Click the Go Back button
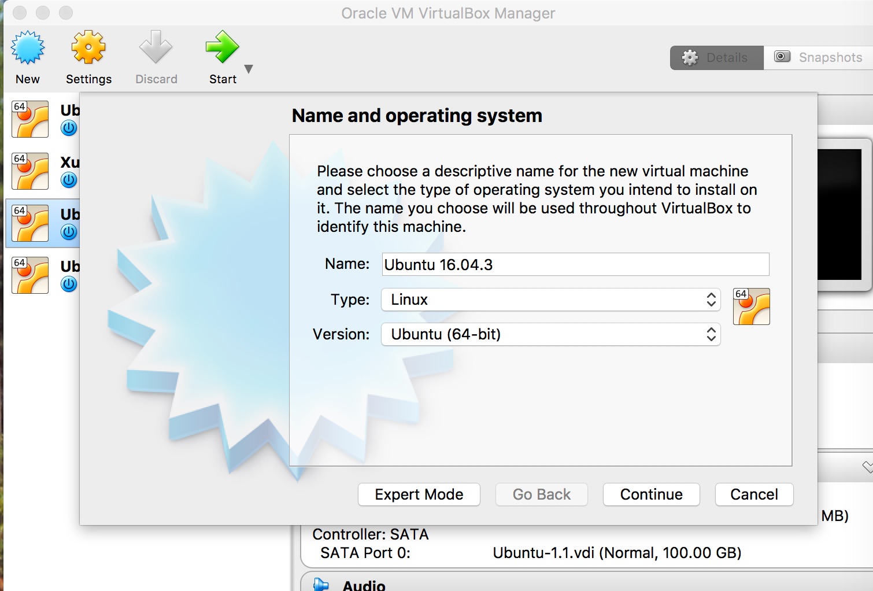The width and height of the screenshot is (873, 591). tap(541, 494)
